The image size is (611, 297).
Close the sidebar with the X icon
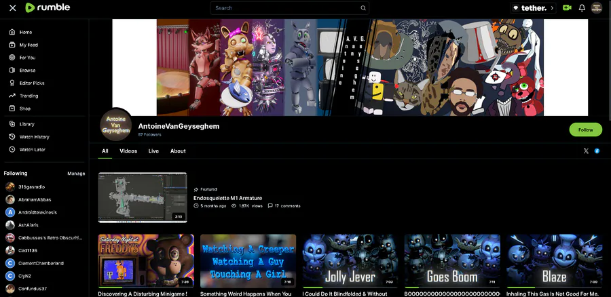tap(12, 7)
